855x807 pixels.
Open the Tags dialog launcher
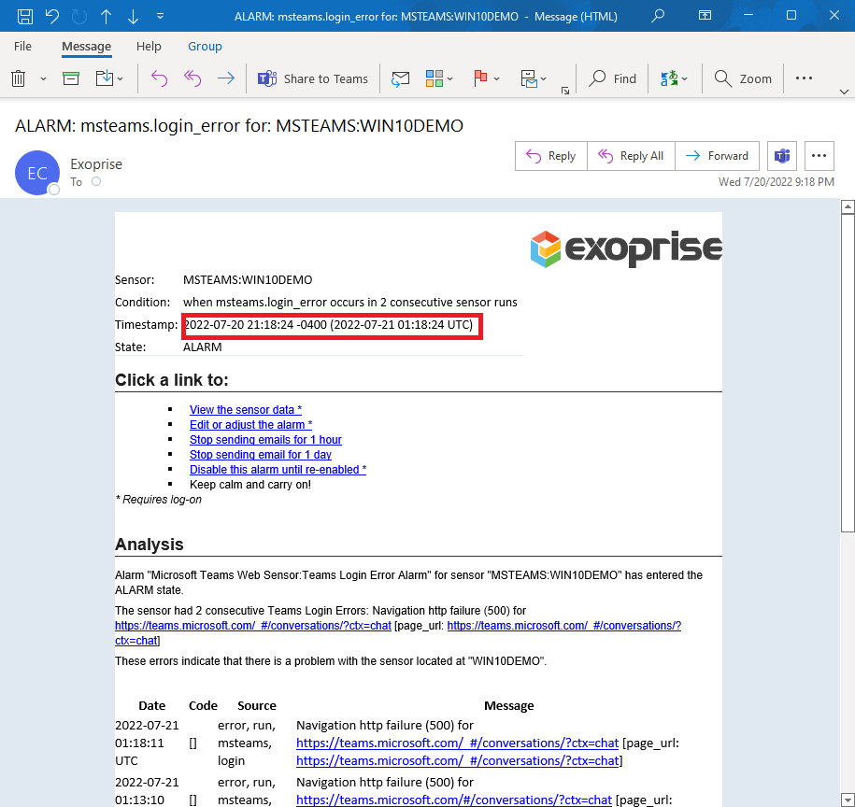click(565, 91)
